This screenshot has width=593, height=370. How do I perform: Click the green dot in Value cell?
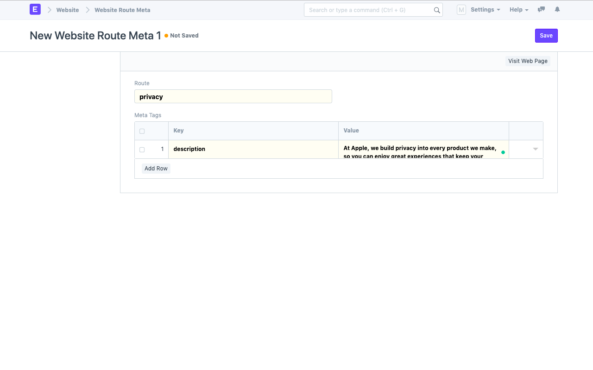(x=503, y=152)
